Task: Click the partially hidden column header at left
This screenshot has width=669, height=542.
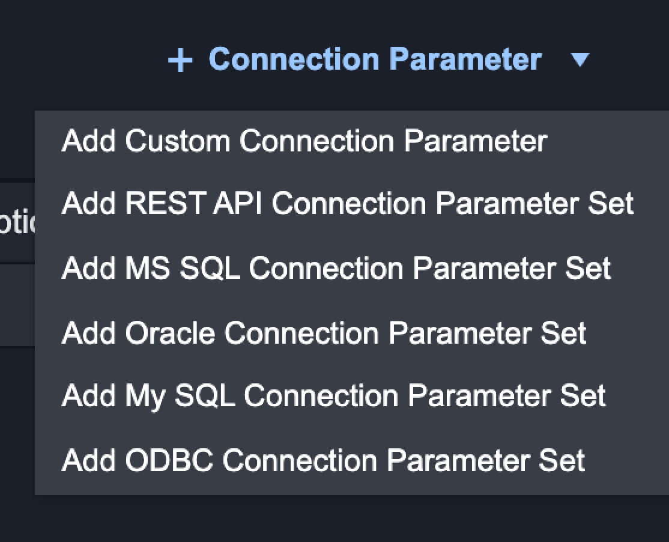Action: tap(17, 221)
